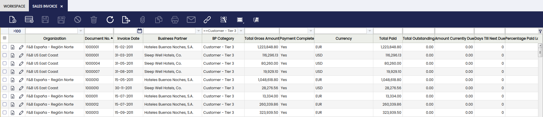Image resolution: width=543 pixels, height=117 pixels.
Task: Tick the checkbox for invoice 1000004
Action: pyautogui.click(x=4, y=63)
